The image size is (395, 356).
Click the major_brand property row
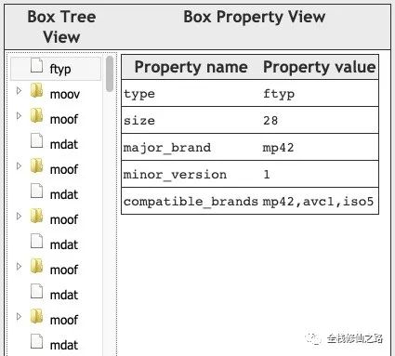point(250,147)
